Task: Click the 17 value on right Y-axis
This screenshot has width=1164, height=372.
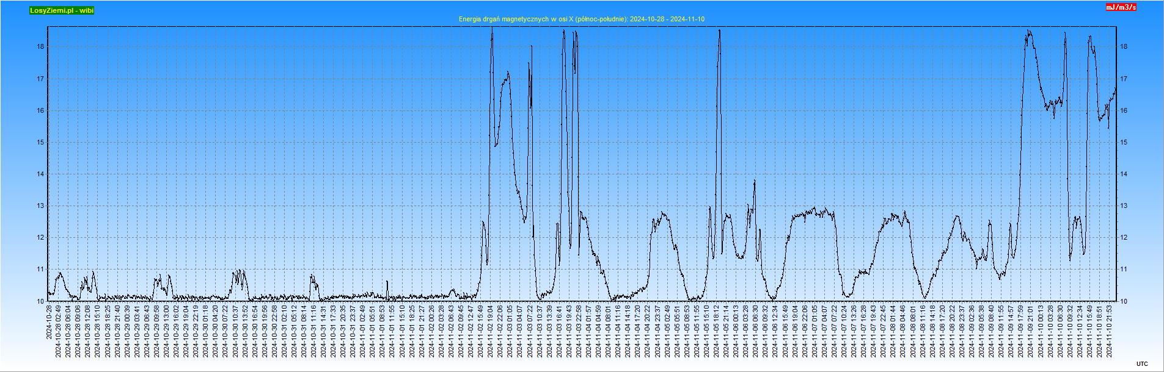Action: click(x=1124, y=79)
